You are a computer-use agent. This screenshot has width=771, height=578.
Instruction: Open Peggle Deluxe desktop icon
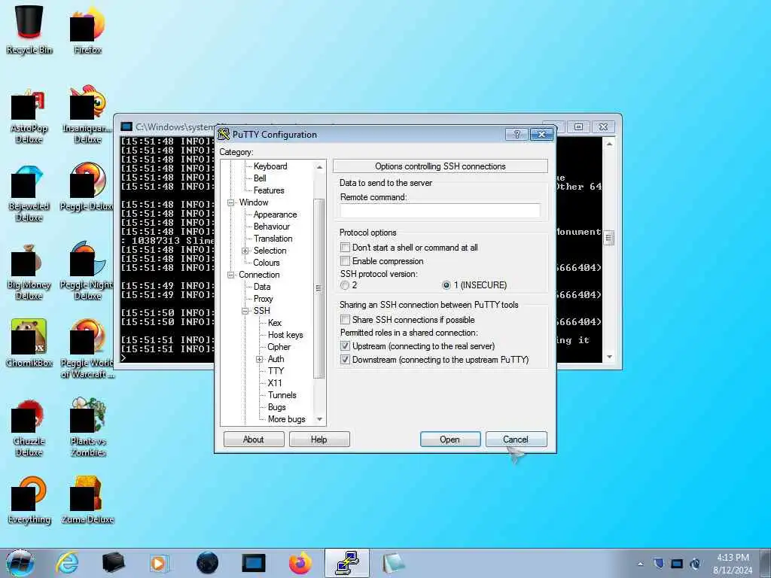point(87,187)
